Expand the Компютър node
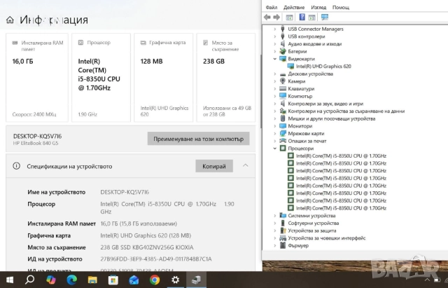The height and width of the screenshot is (288, 448). click(x=275, y=96)
